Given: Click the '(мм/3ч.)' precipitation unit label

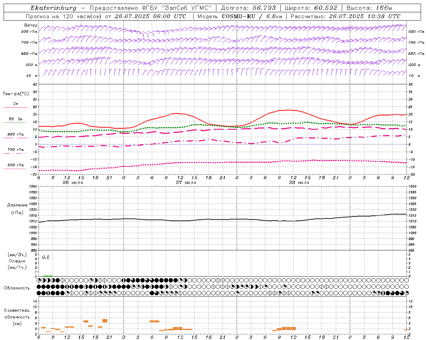Looking at the screenshot, I should (17, 255).
